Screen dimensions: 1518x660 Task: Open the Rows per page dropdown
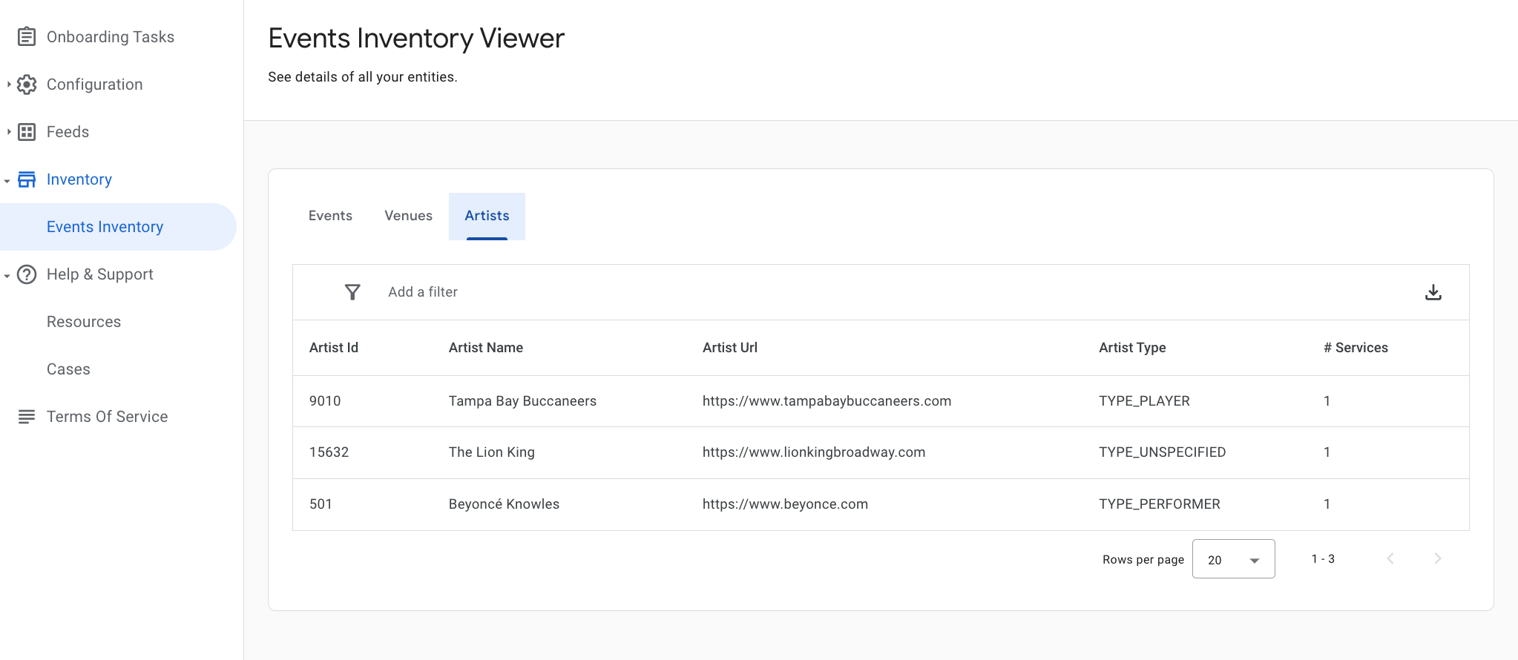click(x=1233, y=559)
